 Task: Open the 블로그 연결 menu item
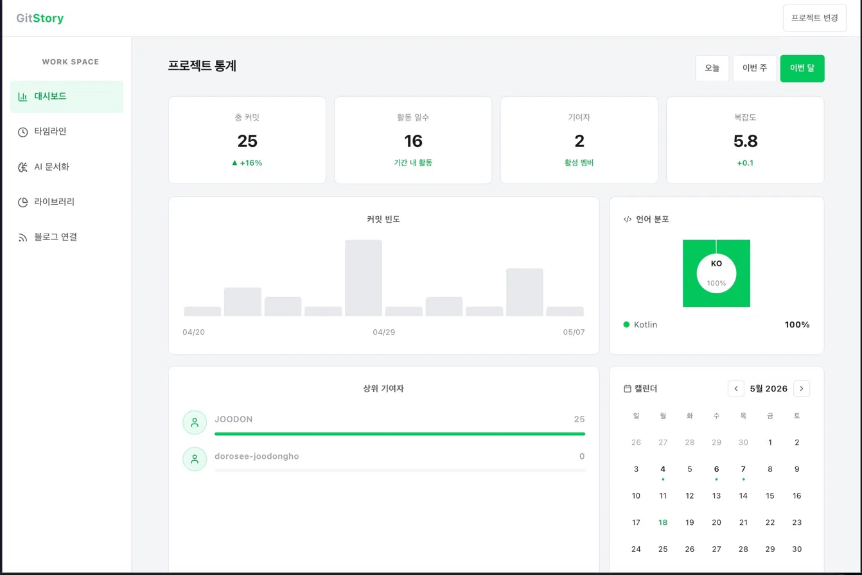tap(67, 237)
